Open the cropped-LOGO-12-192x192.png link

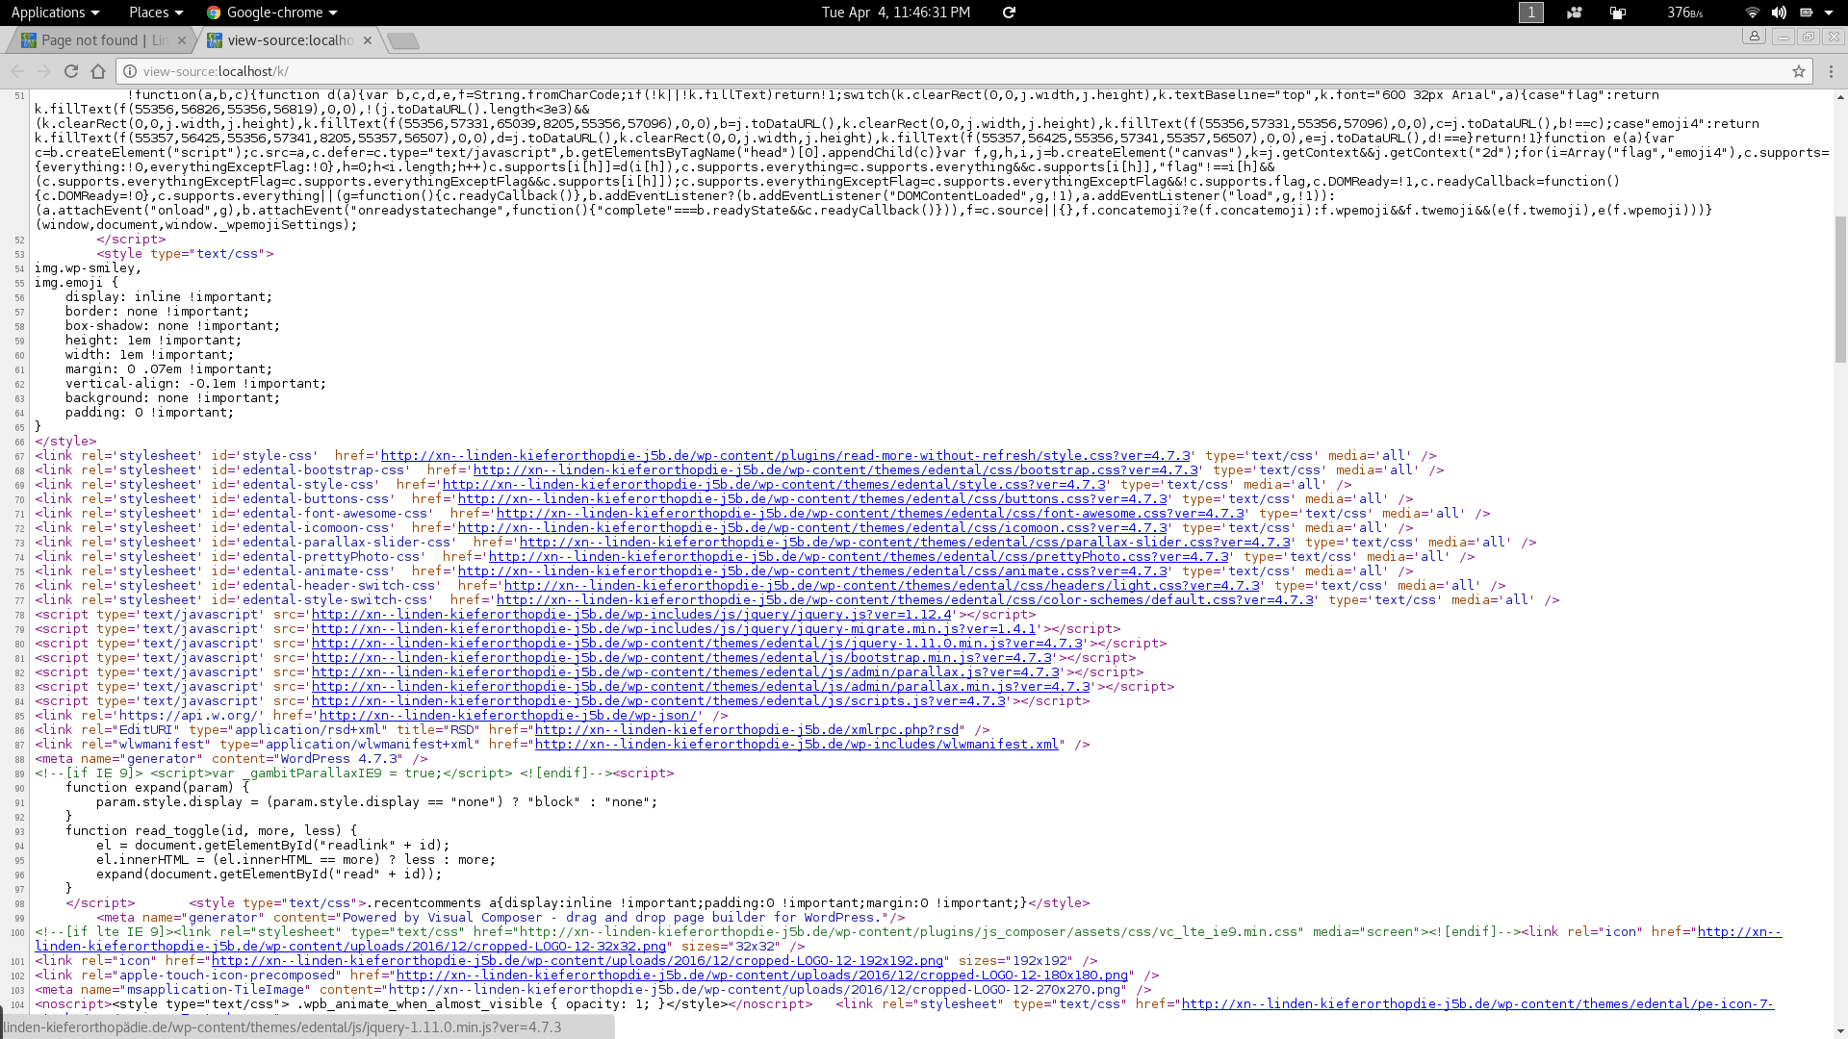click(x=577, y=961)
